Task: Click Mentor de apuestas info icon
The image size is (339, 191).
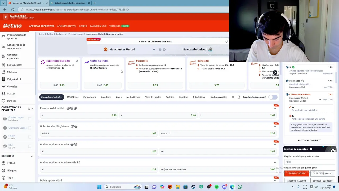Action: [x=311, y=149]
